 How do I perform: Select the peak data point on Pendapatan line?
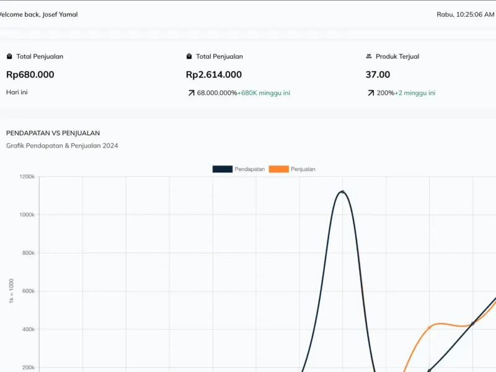coord(342,192)
